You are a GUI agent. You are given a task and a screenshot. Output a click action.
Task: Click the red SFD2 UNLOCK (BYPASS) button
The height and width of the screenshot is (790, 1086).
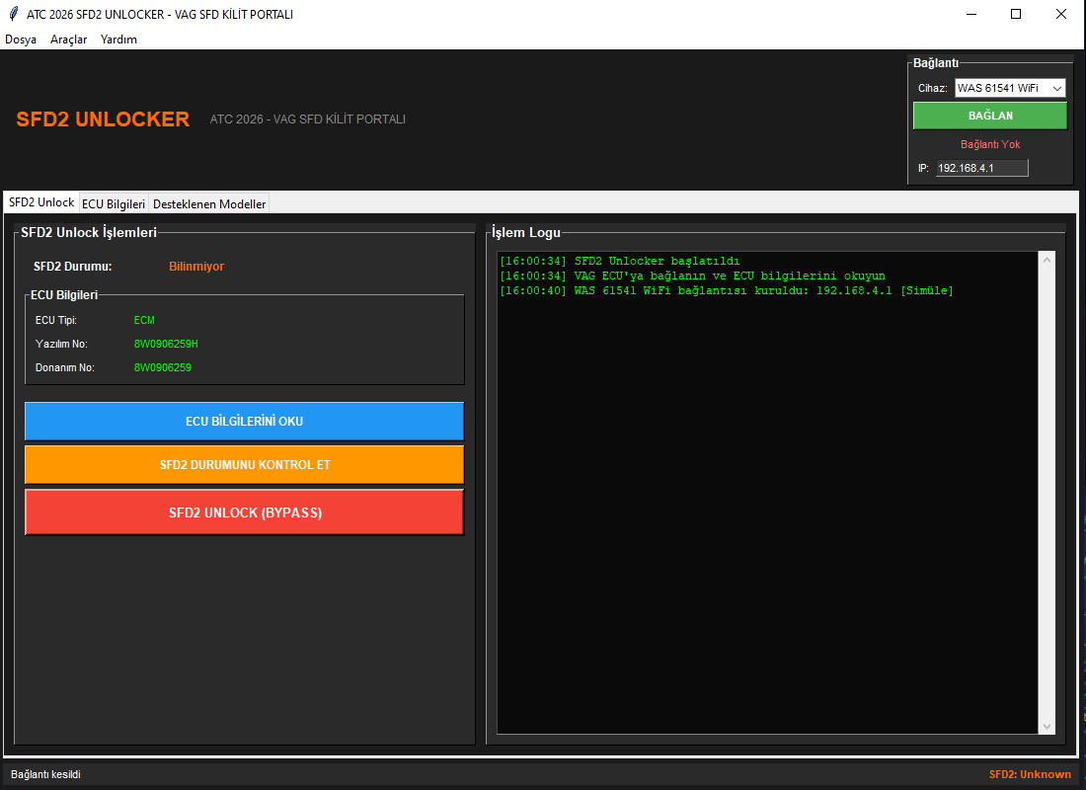(x=244, y=513)
